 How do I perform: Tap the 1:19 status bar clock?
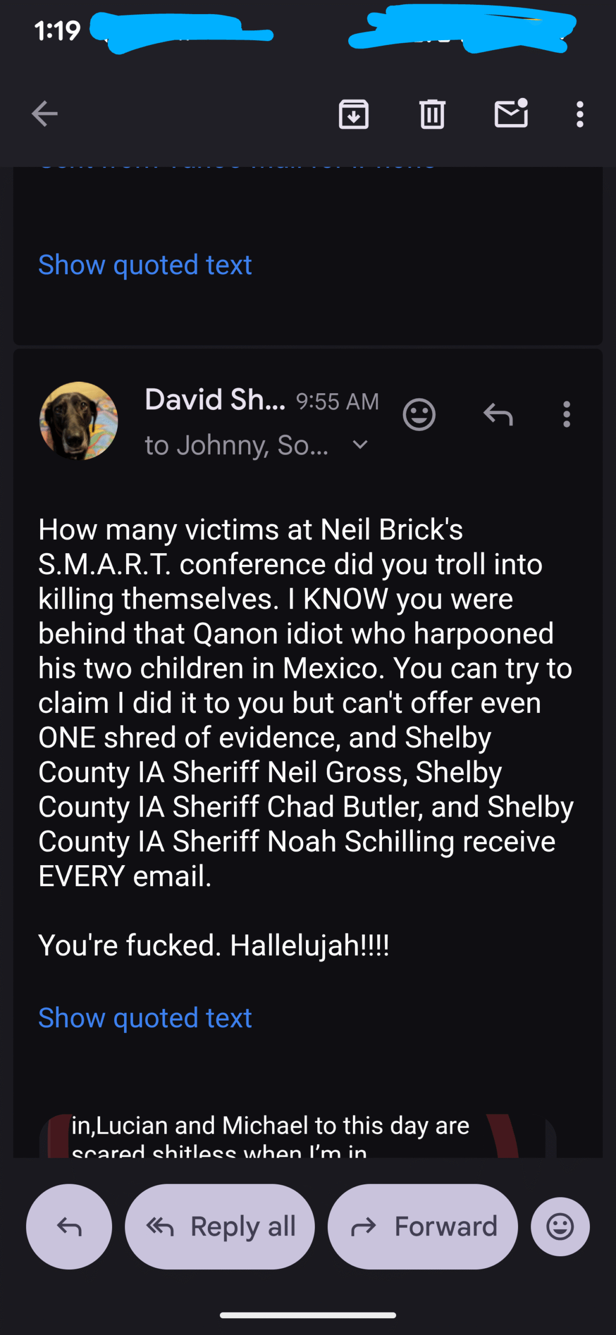57,31
